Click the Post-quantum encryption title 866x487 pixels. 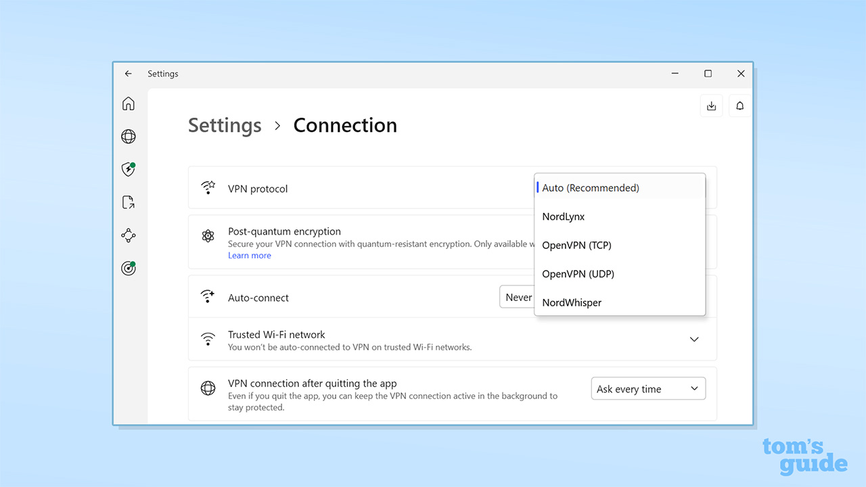pyautogui.click(x=284, y=231)
